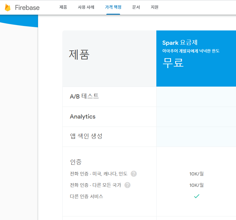
Task: Click the large 제품 table header
Action: 79,55
